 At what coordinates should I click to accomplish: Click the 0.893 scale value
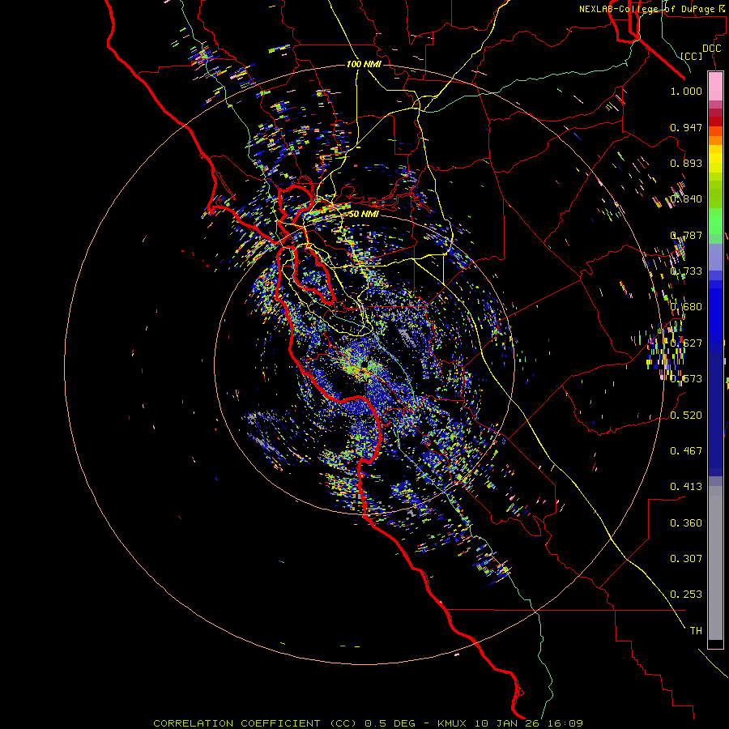686,163
